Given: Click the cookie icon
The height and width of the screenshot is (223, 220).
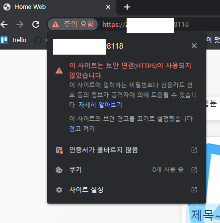Looking at the screenshot, I should [x=59, y=170].
